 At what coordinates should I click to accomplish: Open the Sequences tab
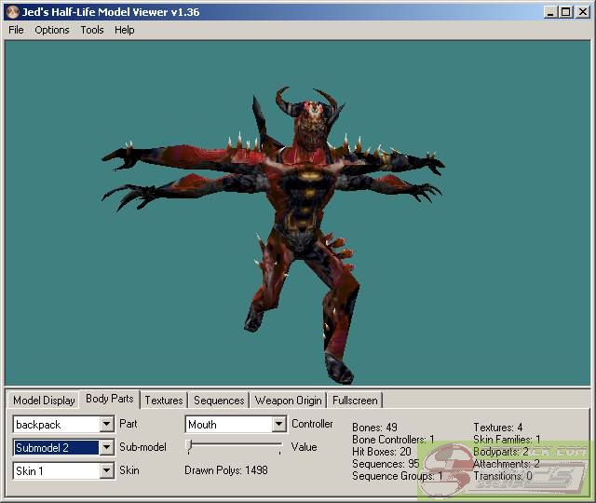pos(219,401)
